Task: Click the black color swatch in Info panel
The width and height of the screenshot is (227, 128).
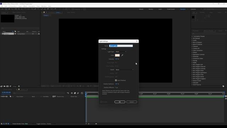Action: [x=193, y=17]
